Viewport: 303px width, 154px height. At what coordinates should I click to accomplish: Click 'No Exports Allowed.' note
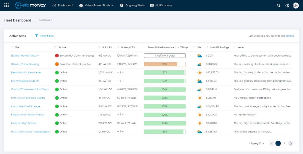click(245, 115)
